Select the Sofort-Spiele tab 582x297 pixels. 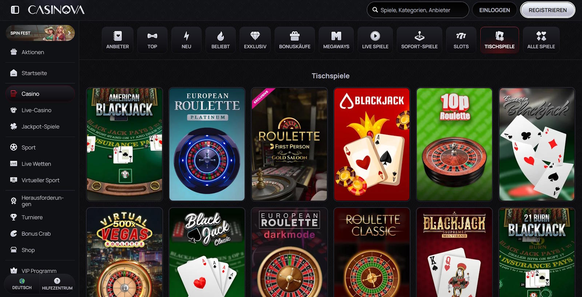coord(419,40)
